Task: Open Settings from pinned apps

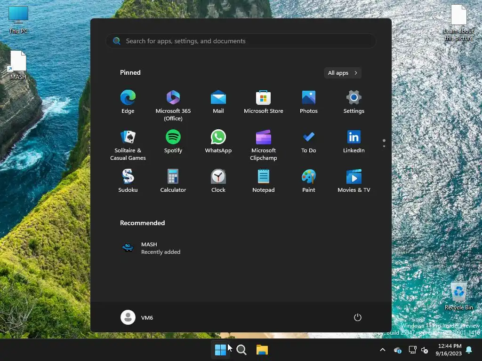Action: pyautogui.click(x=354, y=102)
